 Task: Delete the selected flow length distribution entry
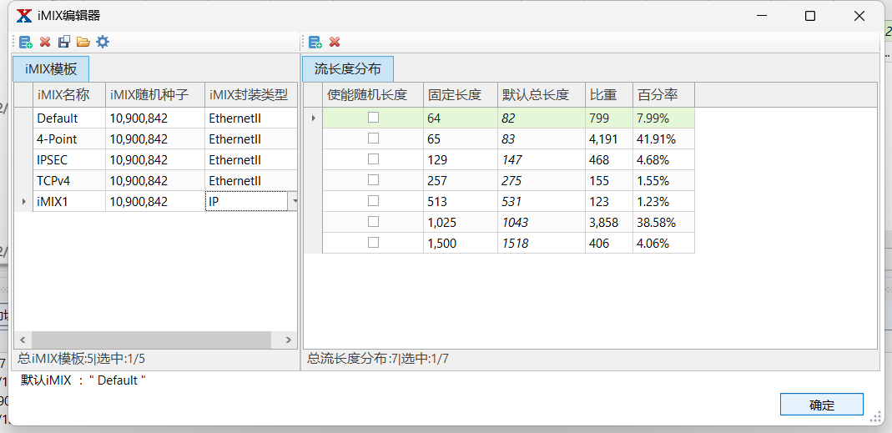[x=335, y=42]
